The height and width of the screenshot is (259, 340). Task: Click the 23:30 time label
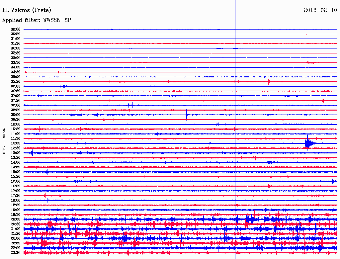(x=16, y=252)
